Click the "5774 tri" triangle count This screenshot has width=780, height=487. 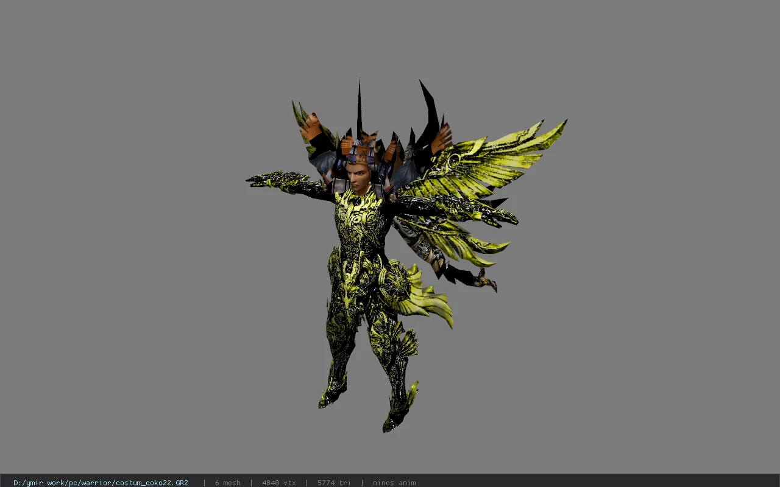334,483
